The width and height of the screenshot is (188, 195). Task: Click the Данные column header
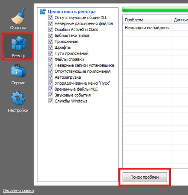pos(180,20)
